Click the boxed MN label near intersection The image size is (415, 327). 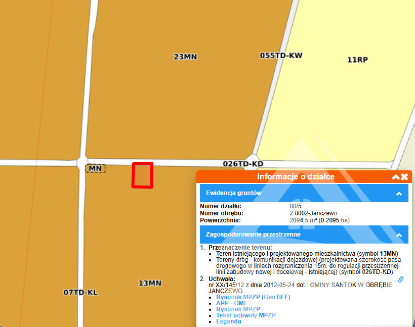(x=95, y=168)
